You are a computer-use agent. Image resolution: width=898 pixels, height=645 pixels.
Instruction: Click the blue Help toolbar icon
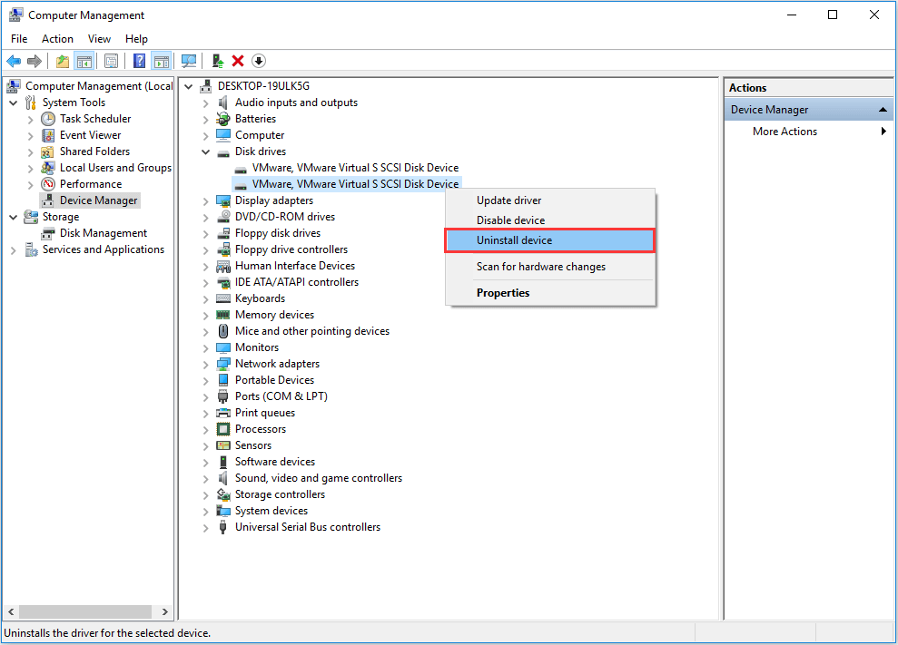(x=139, y=62)
